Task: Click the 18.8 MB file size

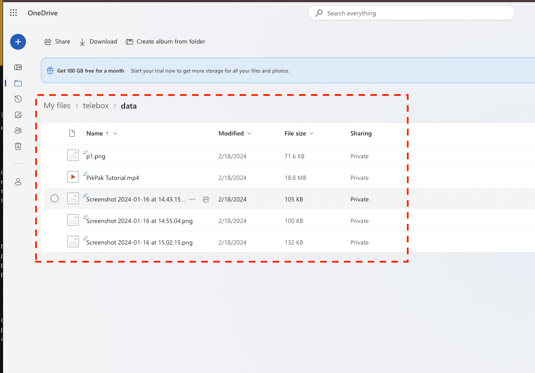Action: pos(295,178)
